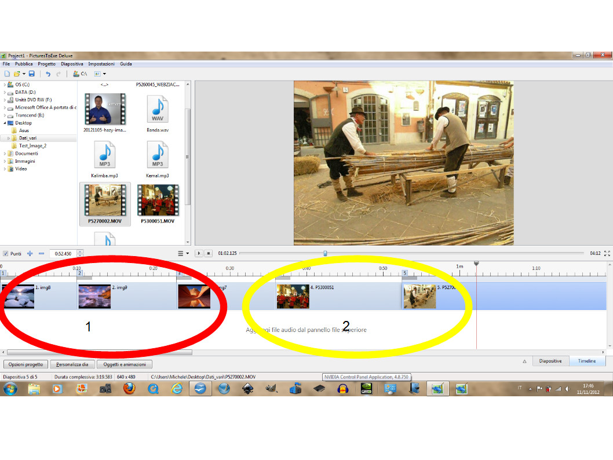Undo the last action
Image resolution: width=613 pixels, height=460 pixels.
point(48,74)
